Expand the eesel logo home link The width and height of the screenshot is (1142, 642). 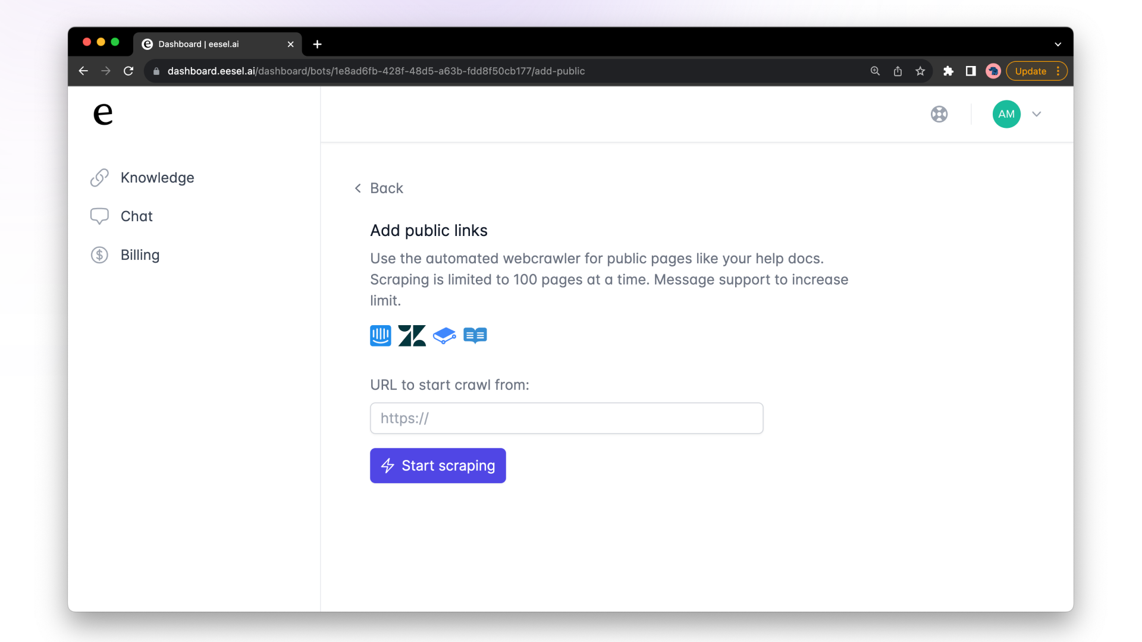(103, 114)
